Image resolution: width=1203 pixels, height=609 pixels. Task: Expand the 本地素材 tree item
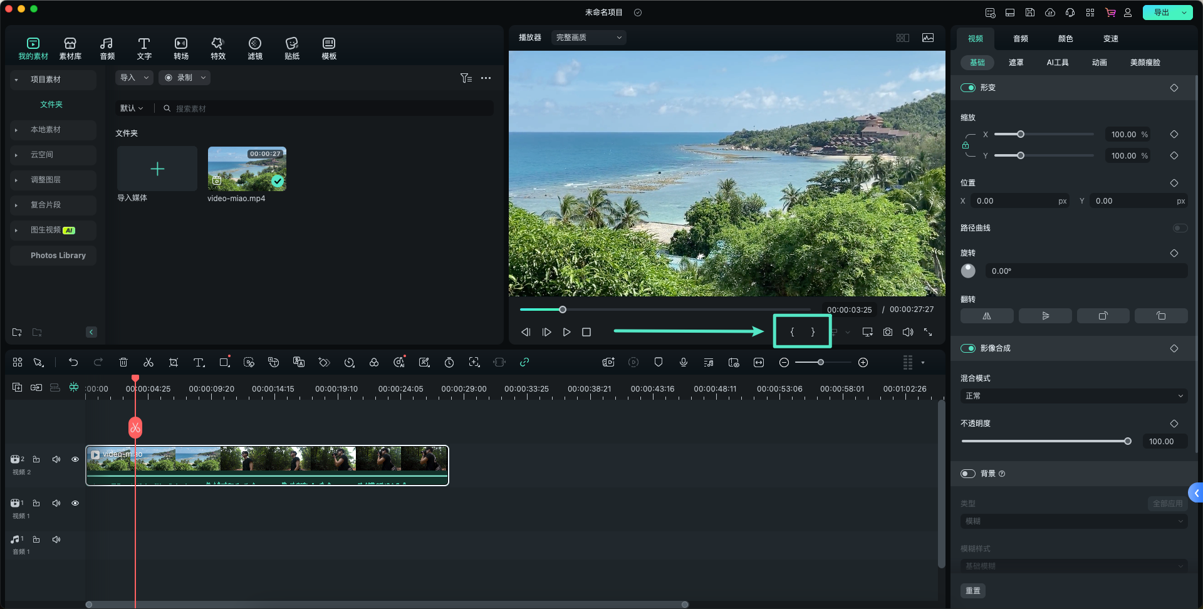pos(16,130)
